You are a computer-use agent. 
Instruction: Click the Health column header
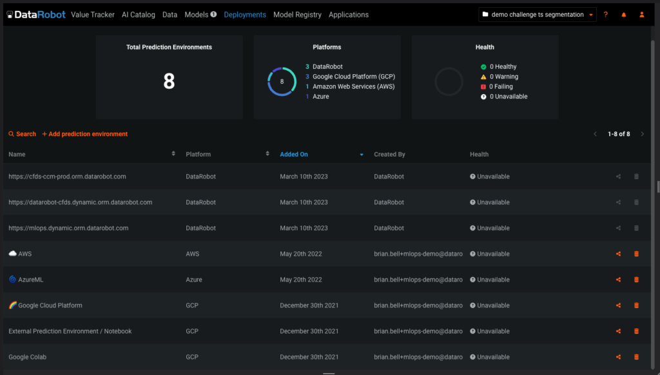coord(479,155)
